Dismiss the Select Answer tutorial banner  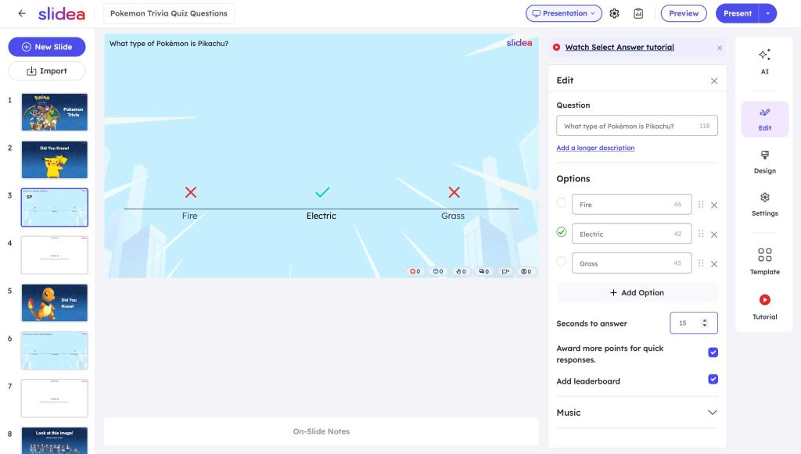[x=720, y=48]
